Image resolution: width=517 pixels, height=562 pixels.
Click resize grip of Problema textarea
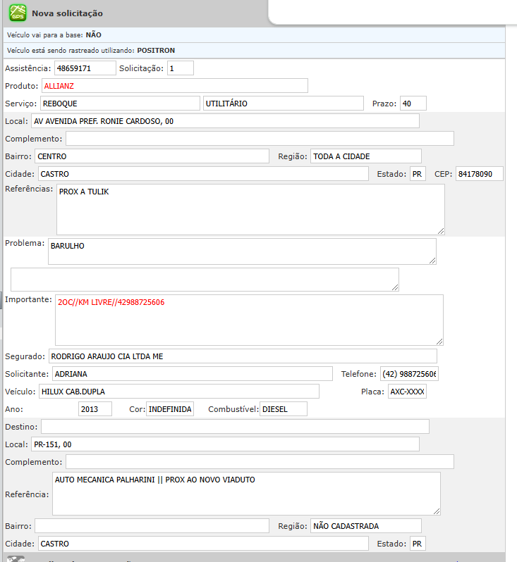click(431, 260)
